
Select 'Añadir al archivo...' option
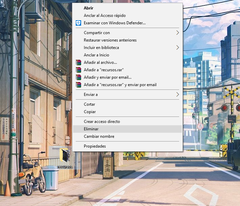[127, 62]
